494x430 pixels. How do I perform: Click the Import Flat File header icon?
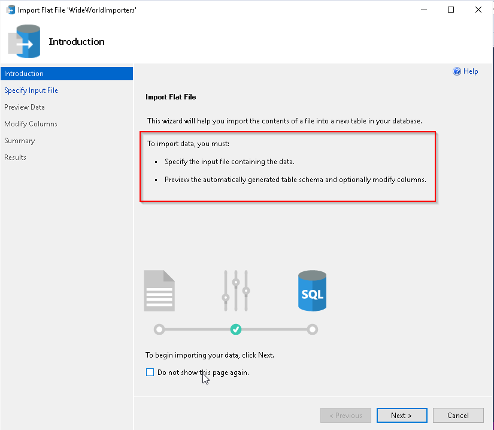24,41
